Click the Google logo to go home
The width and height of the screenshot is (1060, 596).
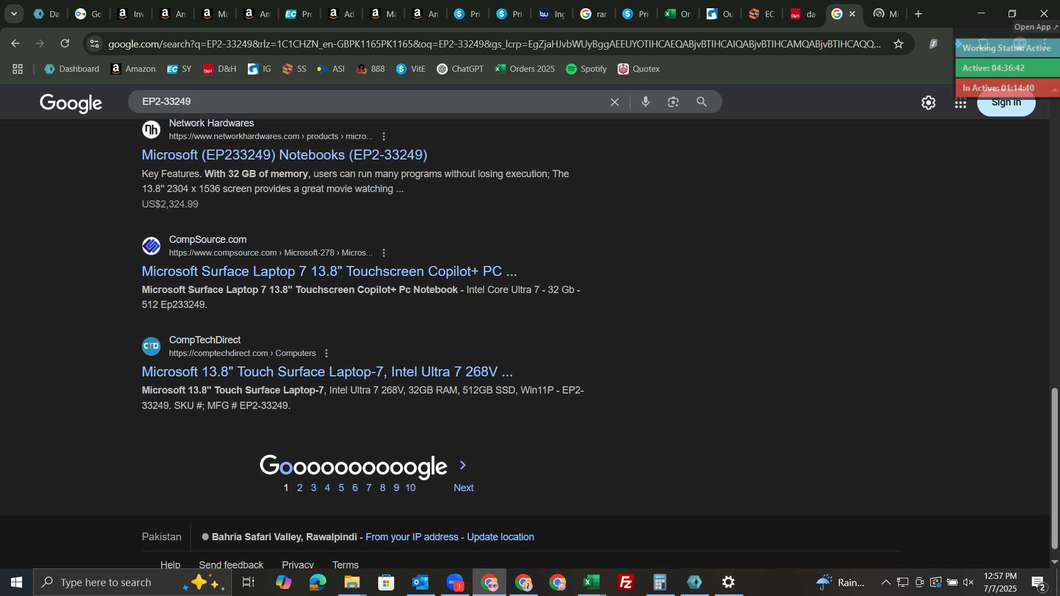coord(71,103)
